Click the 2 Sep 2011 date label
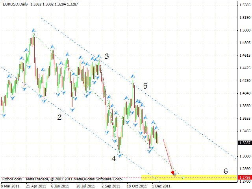The image size is (252, 189). (x=111, y=186)
